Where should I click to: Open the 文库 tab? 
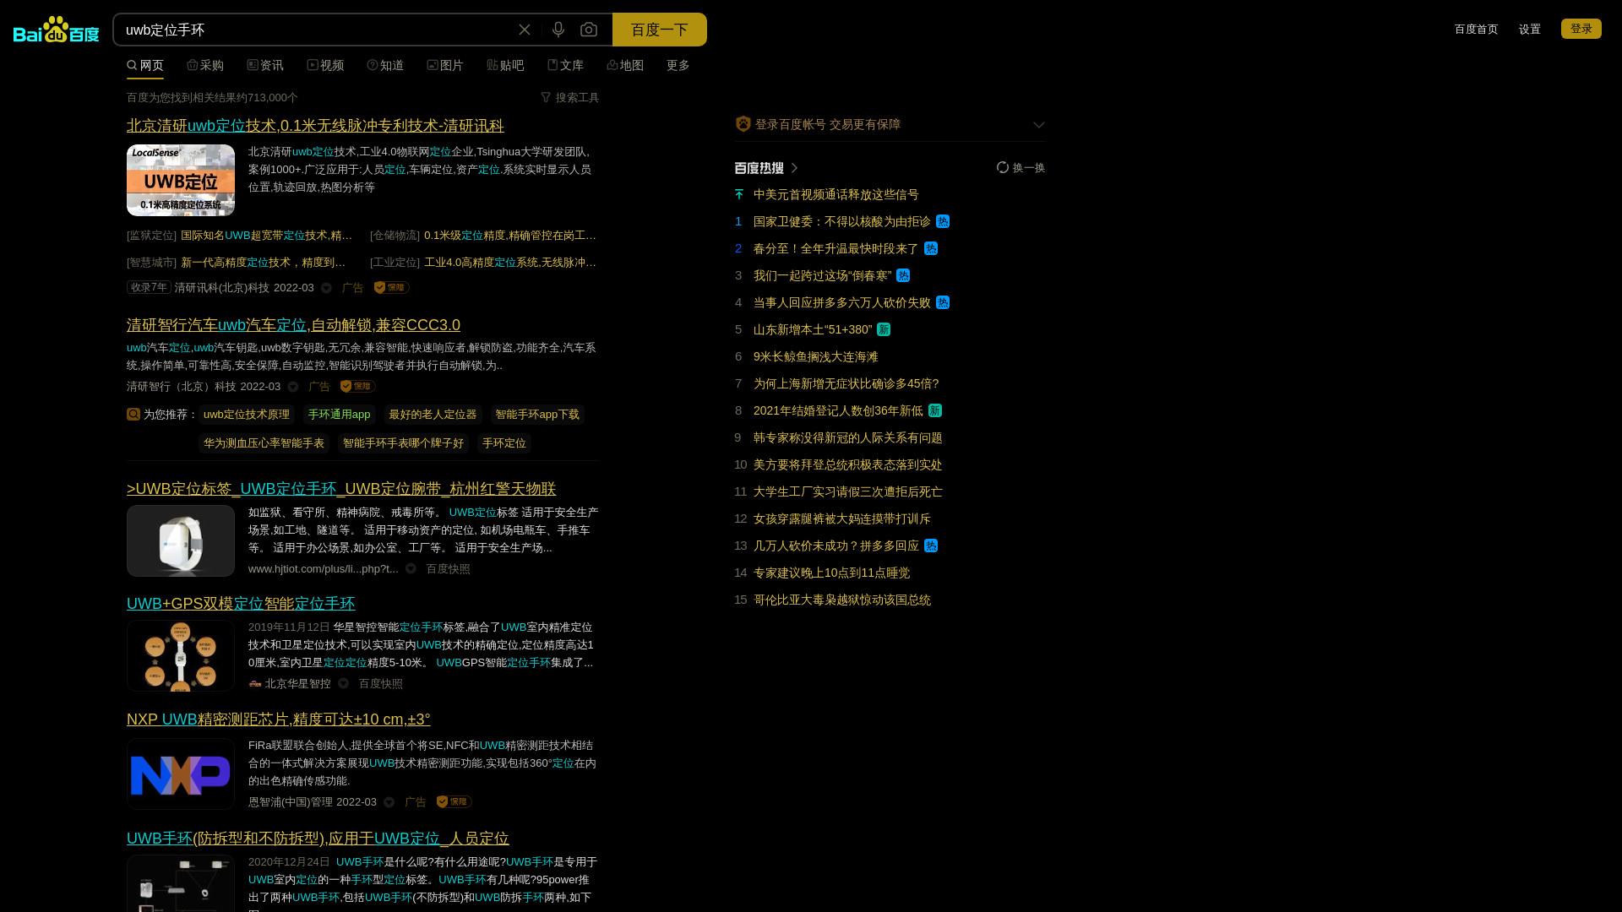565,65
